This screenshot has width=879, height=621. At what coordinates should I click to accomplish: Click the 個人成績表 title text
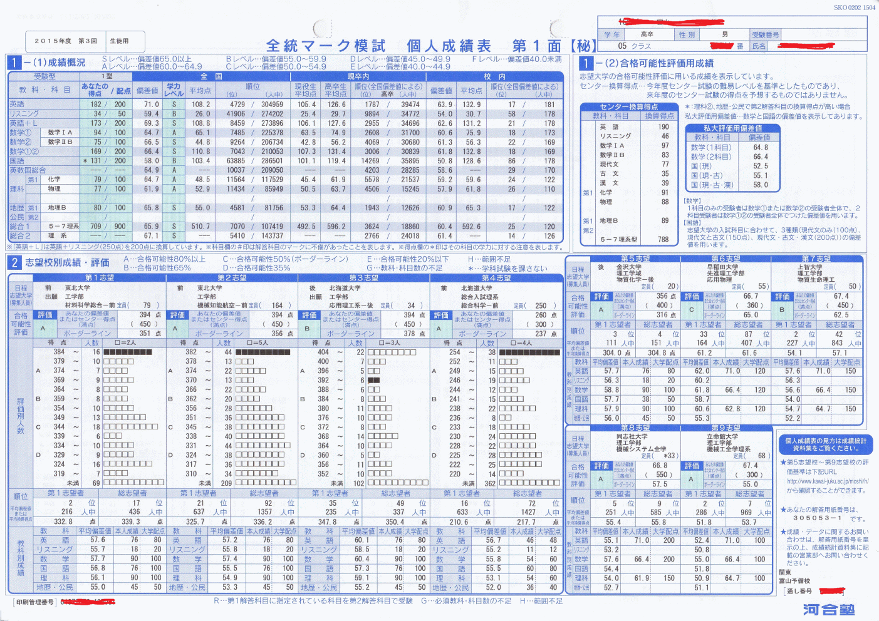pos(449,46)
